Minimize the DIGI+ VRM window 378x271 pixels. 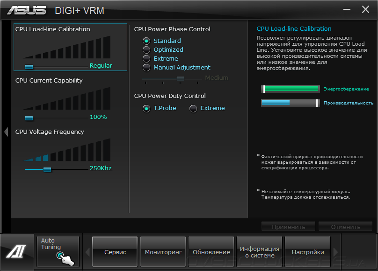[347, 10]
